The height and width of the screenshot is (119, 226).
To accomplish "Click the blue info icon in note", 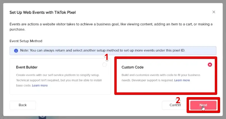I will point(16,51).
